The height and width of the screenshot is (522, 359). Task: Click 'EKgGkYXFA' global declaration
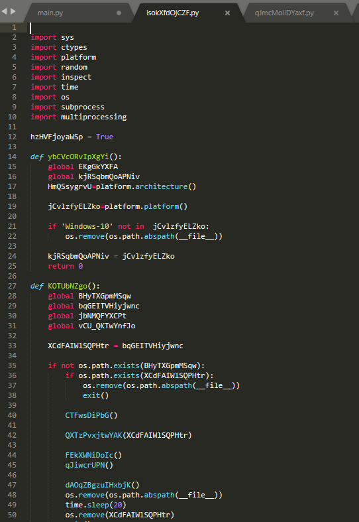click(x=98, y=166)
